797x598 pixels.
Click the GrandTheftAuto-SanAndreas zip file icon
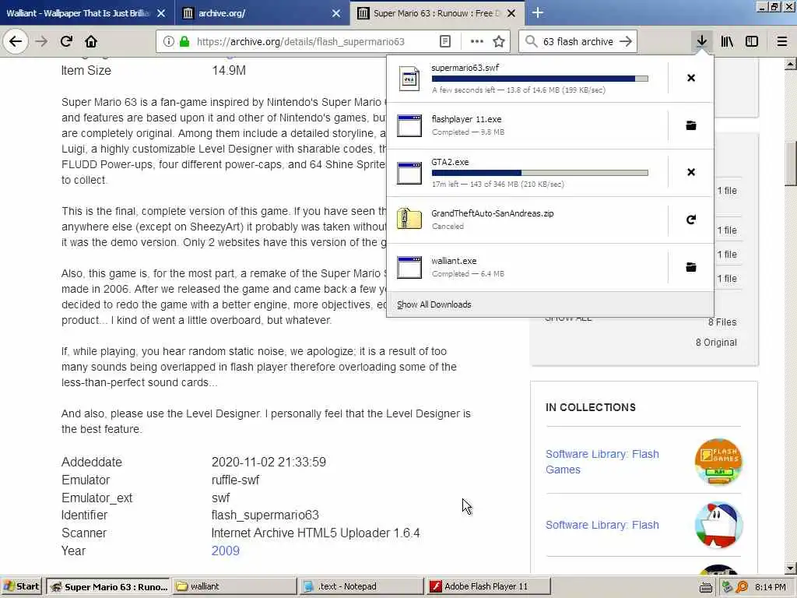409,219
